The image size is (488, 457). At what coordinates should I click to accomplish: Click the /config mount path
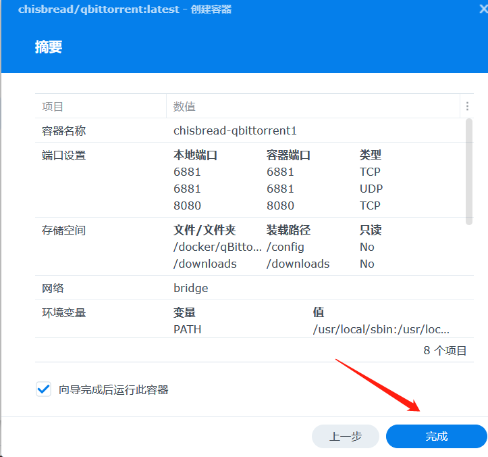(x=285, y=247)
